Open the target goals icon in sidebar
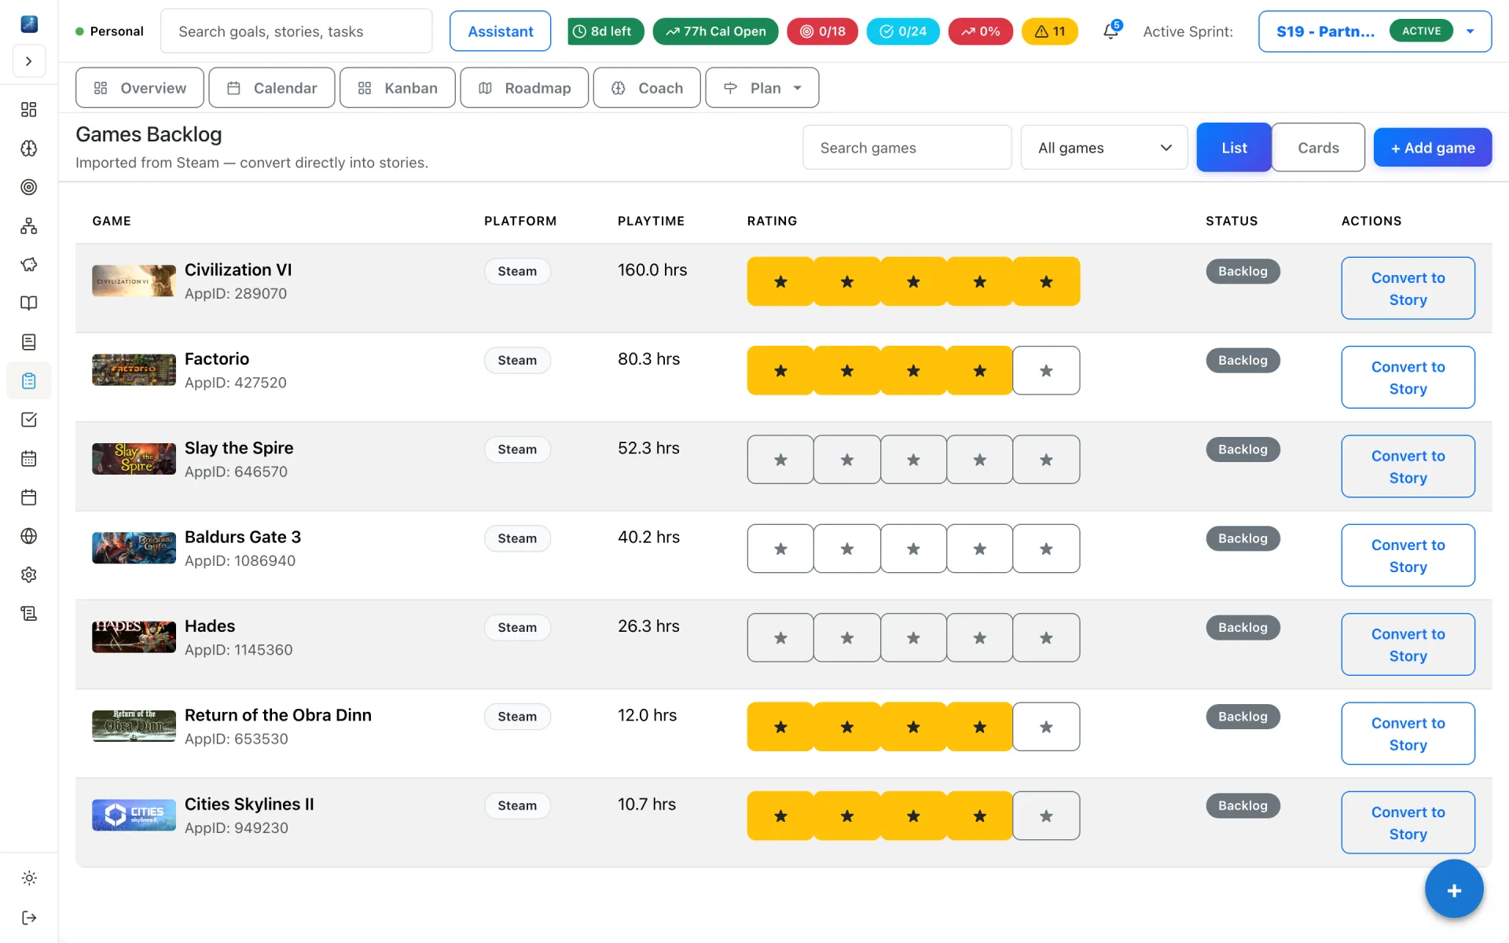Viewport: 1509px width, 943px height. pos(29,187)
